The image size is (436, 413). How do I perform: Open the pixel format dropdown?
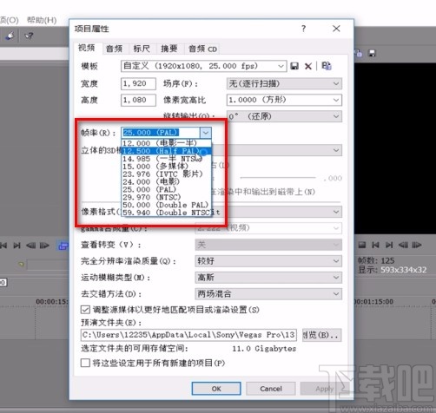tap(336, 212)
